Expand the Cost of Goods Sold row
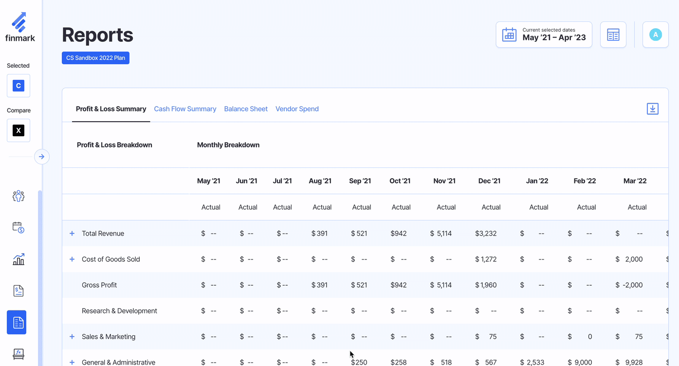Image resolution: width=679 pixels, height=366 pixels. coord(72,259)
